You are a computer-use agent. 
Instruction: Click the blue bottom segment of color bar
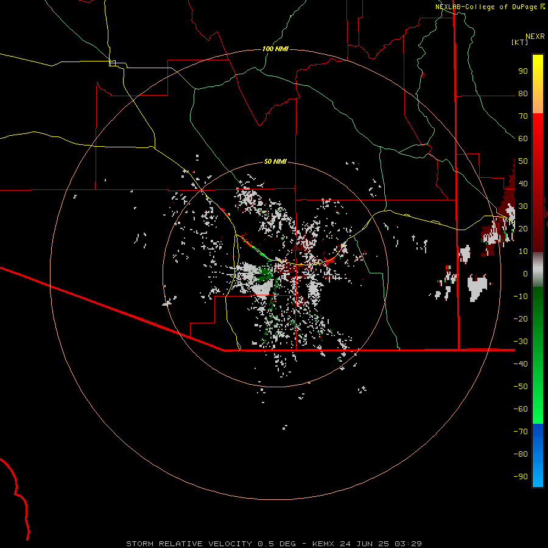pyautogui.click(x=538, y=455)
